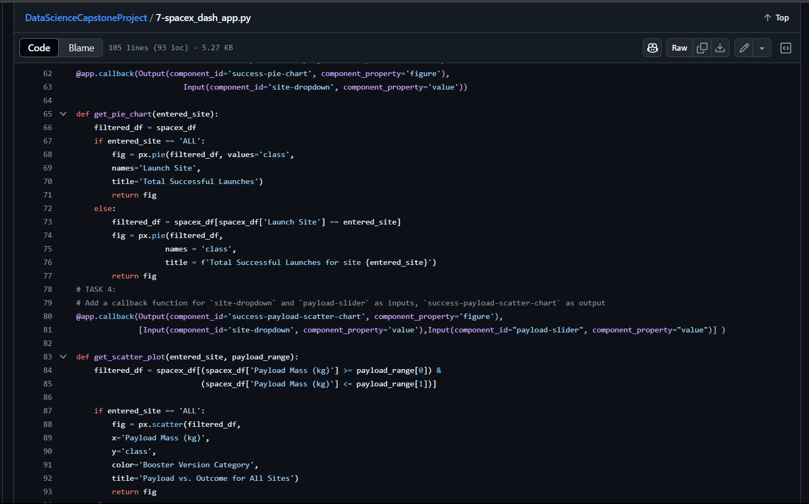This screenshot has width=809, height=504.
Task: Select line number 62
Action: point(47,73)
